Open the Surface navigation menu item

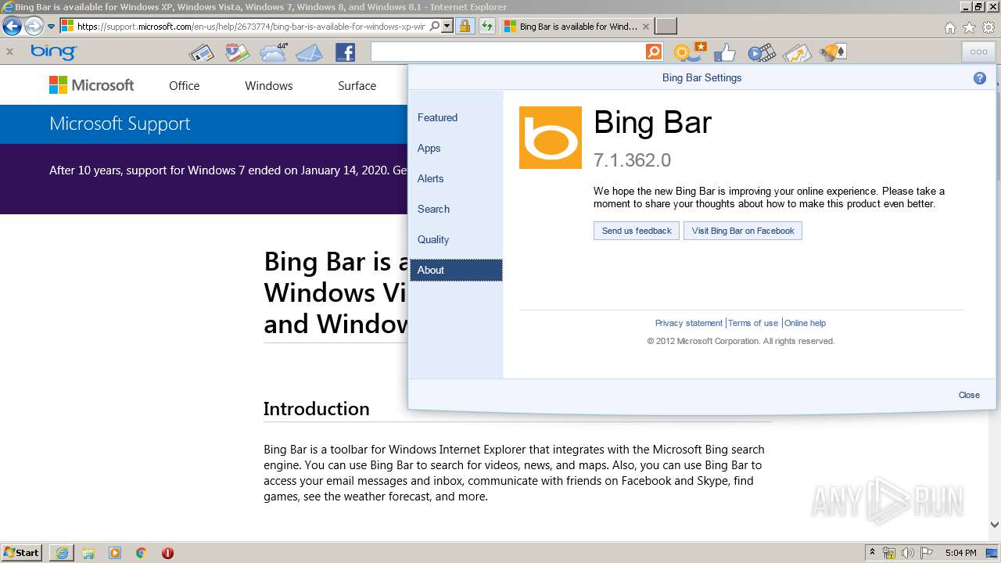(357, 86)
